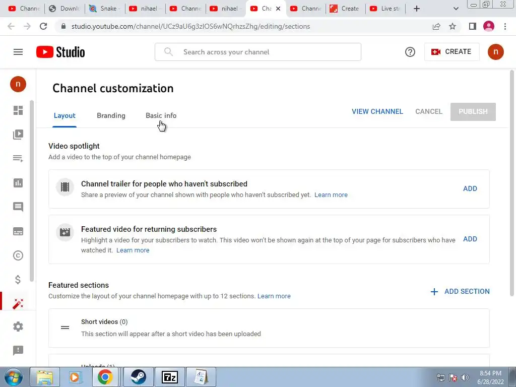Click the CREATE button
Image resolution: width=516 pixels, height=387 pixels.
pyautogui.click(x=452, y=52)
